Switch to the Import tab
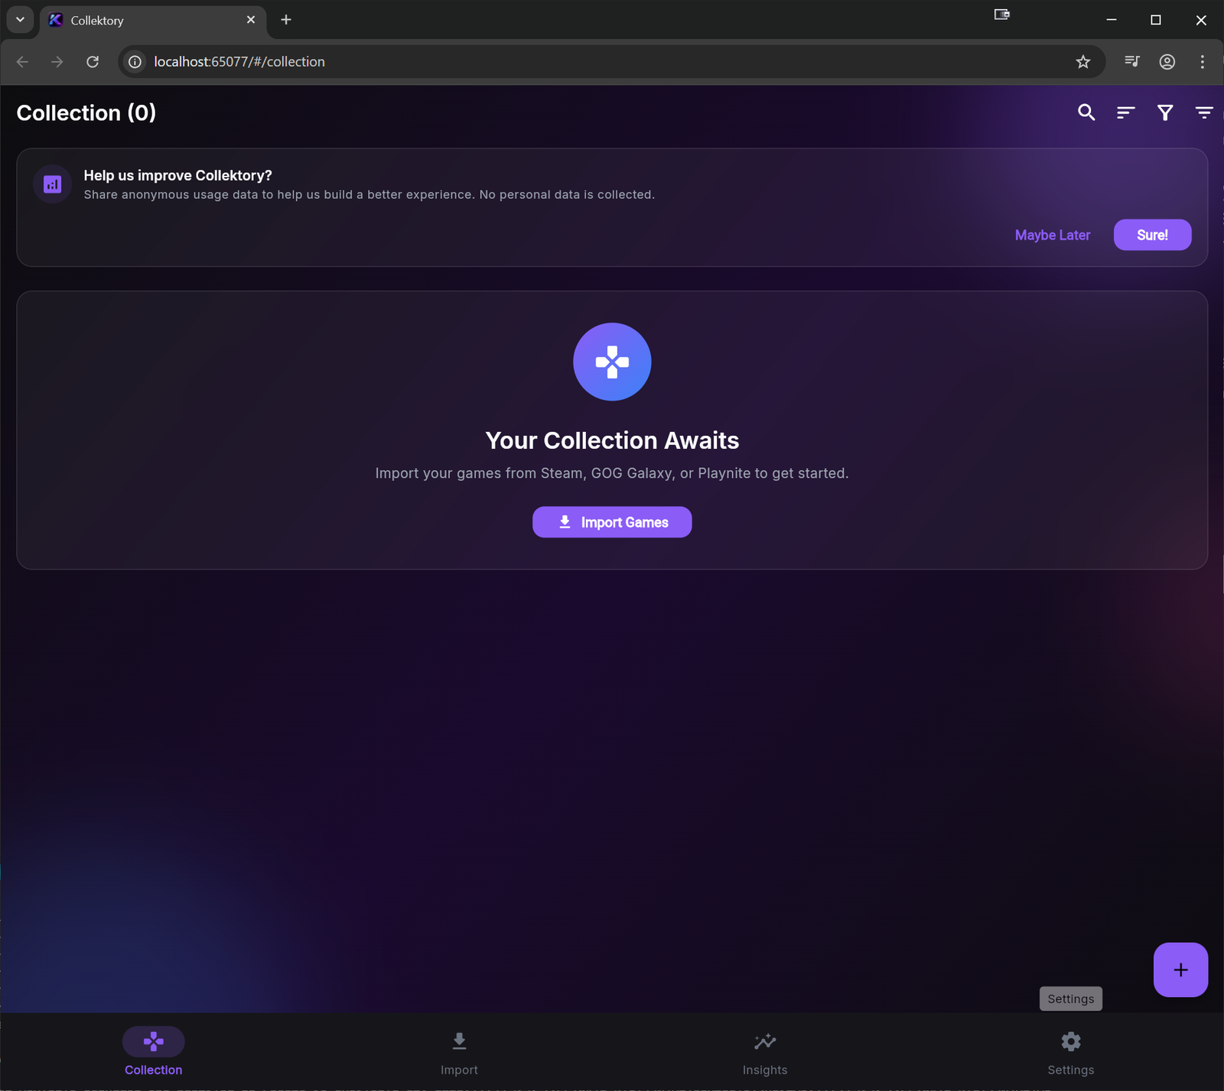 459,1053
